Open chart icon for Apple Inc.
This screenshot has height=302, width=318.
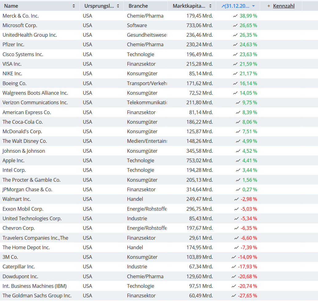238,160
